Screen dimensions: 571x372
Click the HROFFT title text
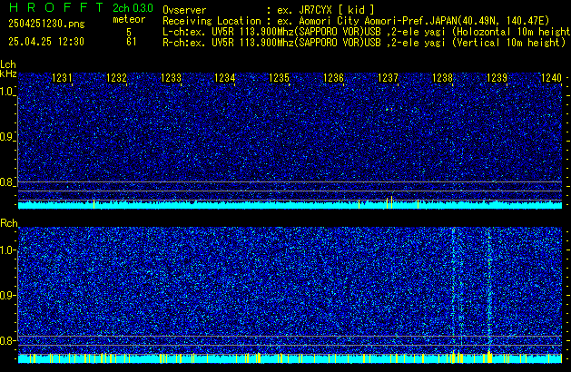[x=56, y=7]
